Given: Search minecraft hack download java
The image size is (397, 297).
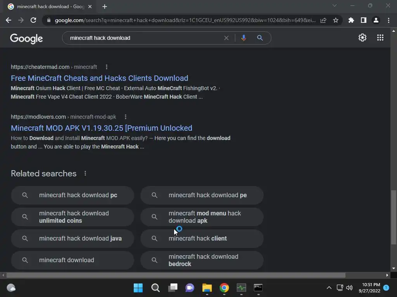Looking at the screenshot, I should coord(72,238).
